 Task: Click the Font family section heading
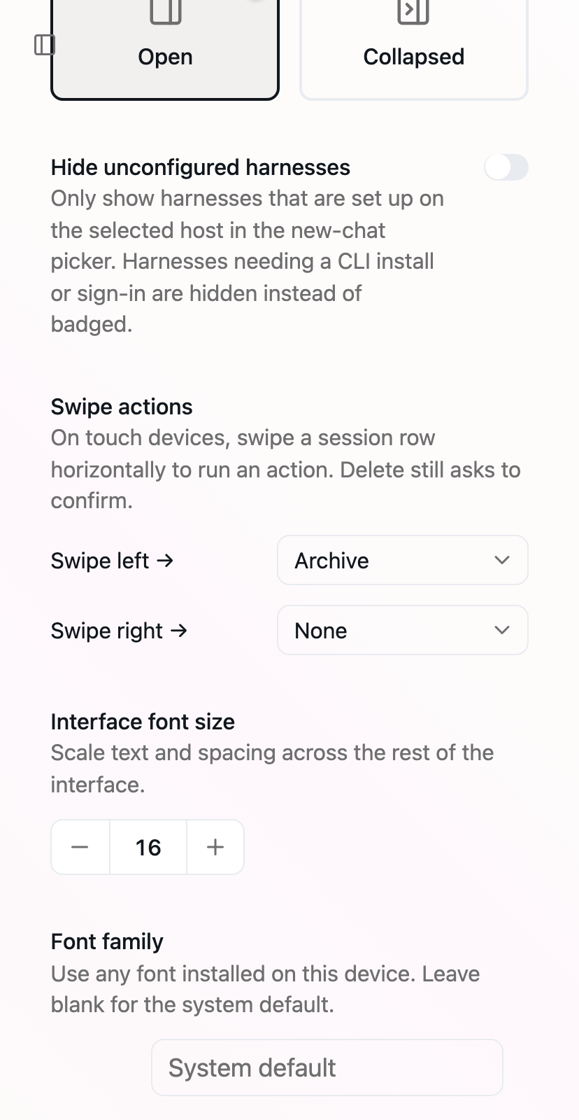point(107,941)
